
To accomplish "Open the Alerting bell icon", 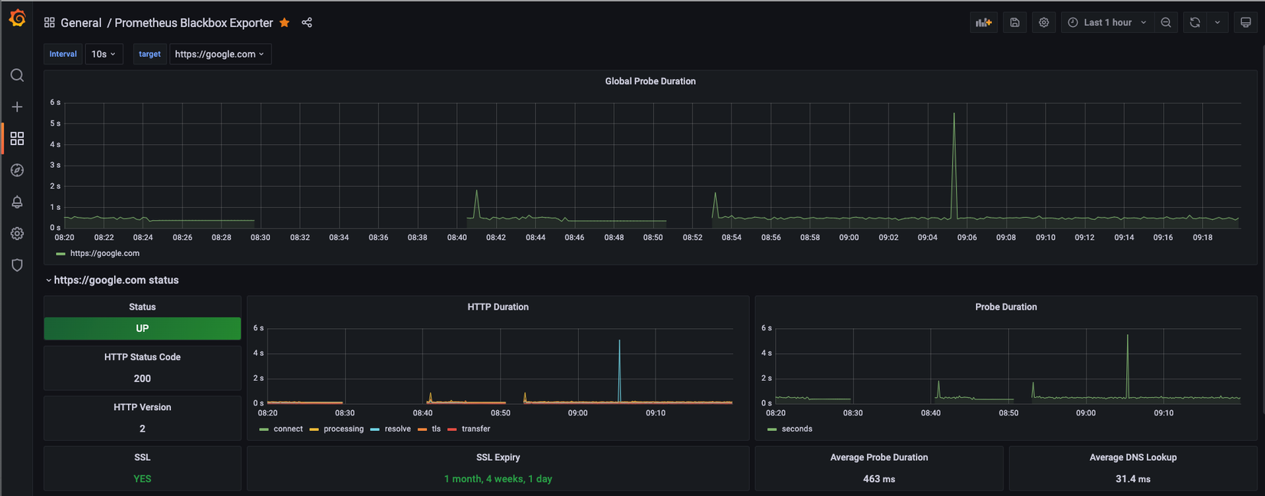I will [x=17, y=202].
